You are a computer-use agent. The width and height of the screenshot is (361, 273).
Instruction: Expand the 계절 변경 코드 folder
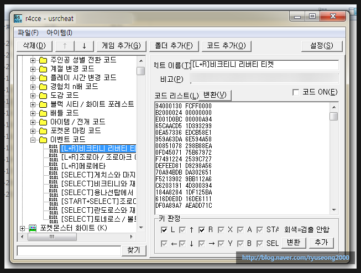click(33, 69)
